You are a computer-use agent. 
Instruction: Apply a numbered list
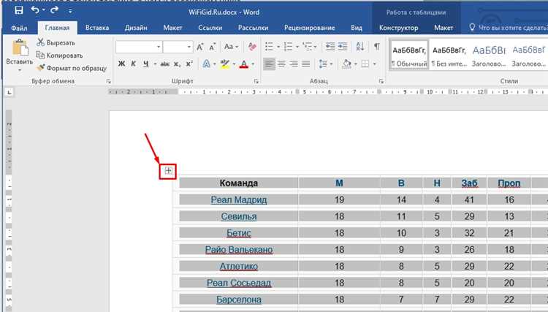tap(289, 47)
